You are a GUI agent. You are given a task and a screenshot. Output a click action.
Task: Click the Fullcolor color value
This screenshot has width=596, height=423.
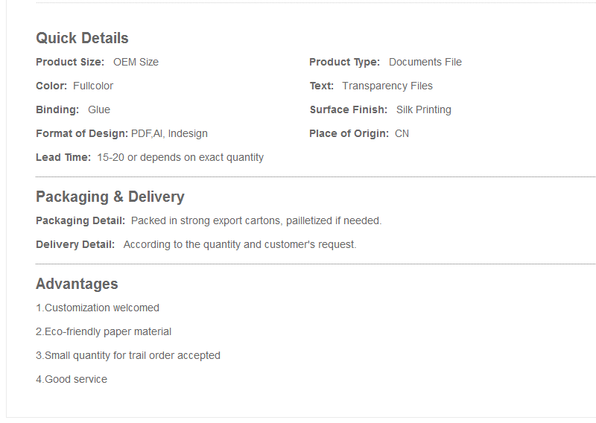pos(93,86)
